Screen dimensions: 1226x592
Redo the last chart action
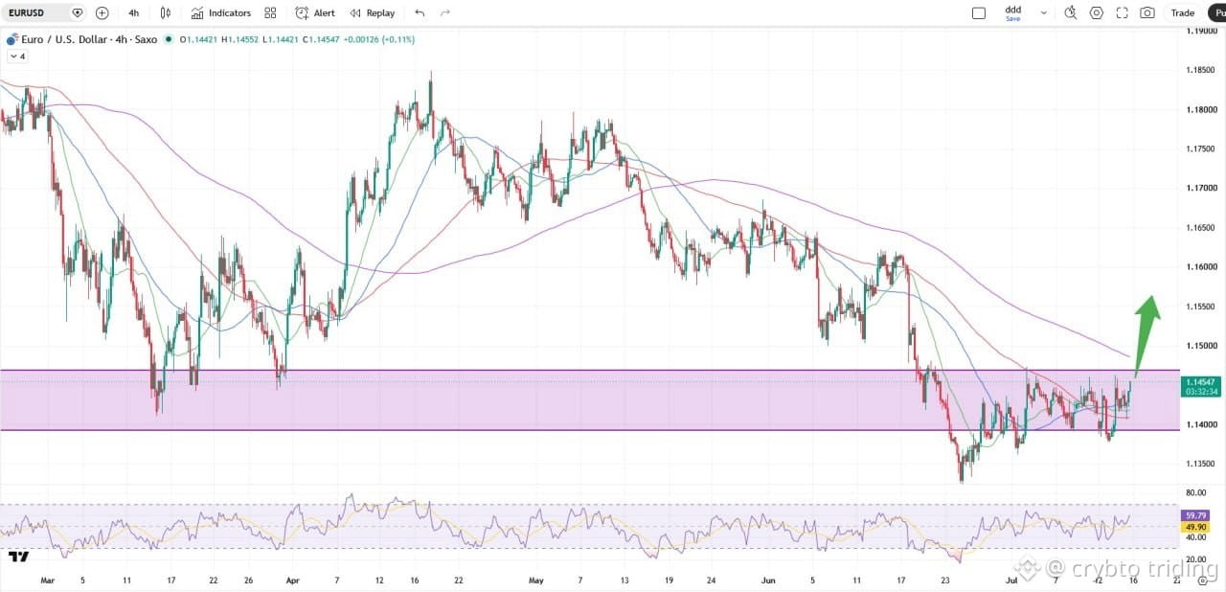(444, 12)
